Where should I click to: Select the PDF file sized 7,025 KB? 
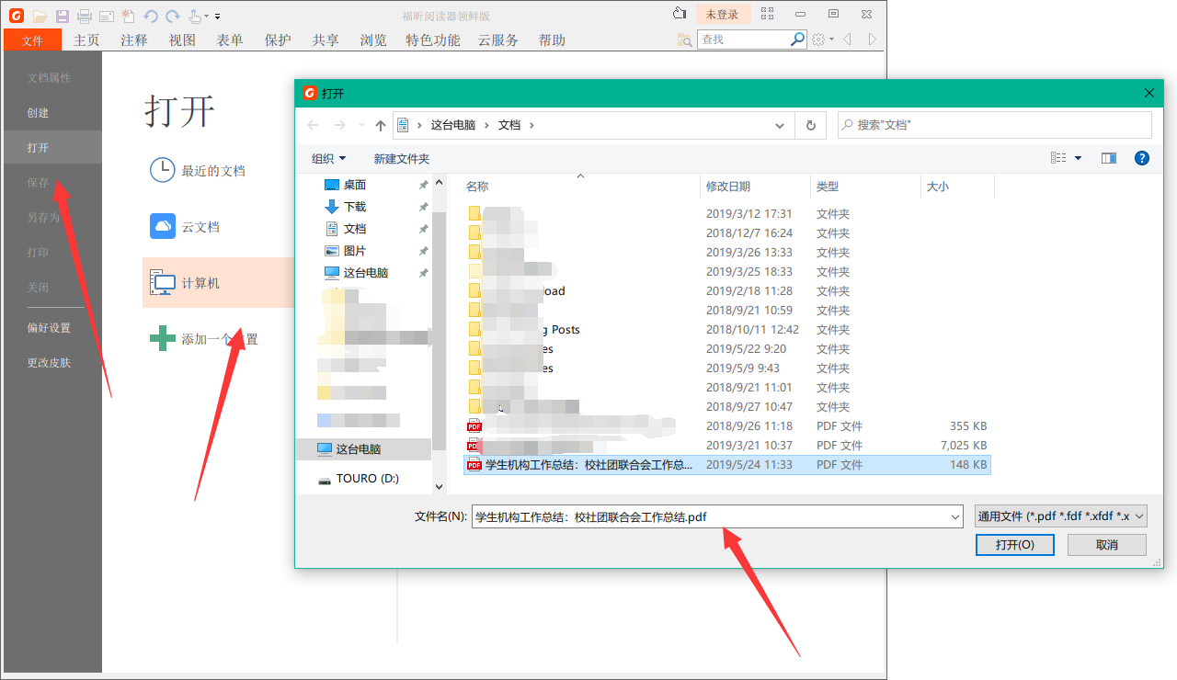click(726, 446)
